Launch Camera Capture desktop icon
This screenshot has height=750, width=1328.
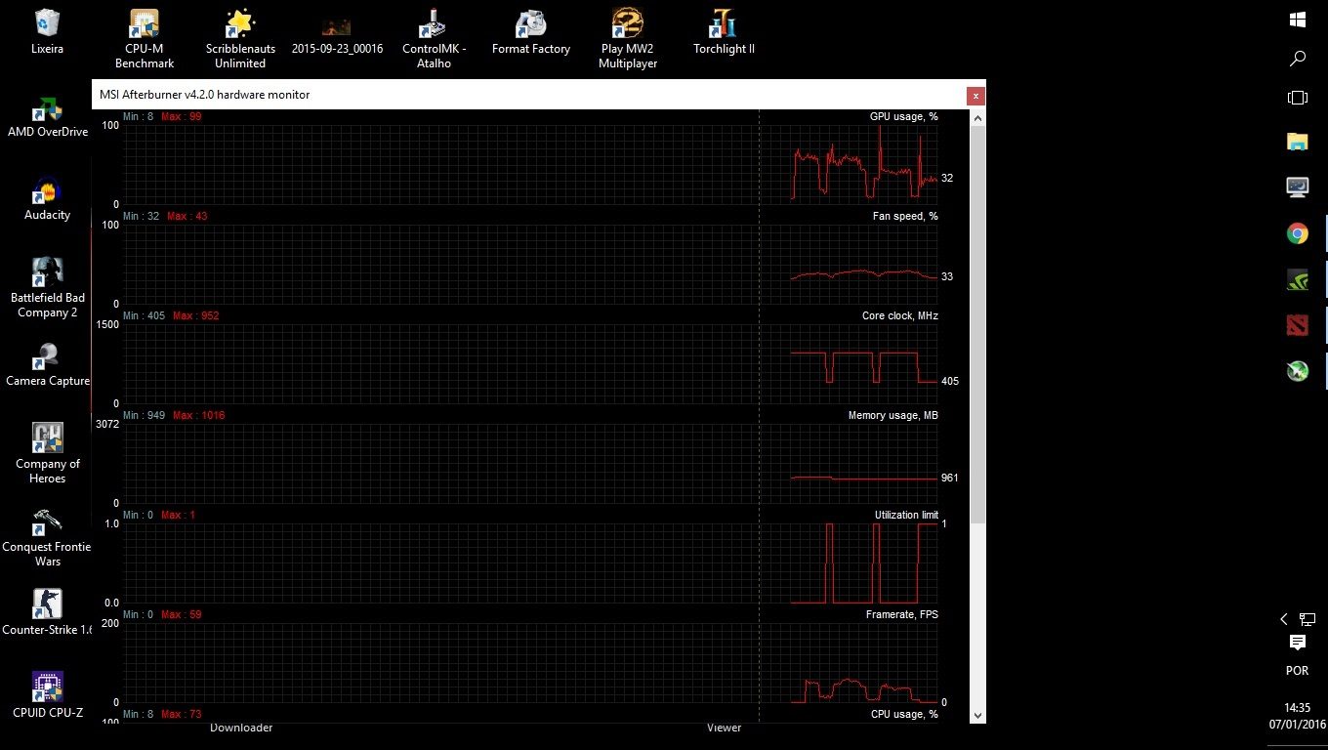click(47, 365)
